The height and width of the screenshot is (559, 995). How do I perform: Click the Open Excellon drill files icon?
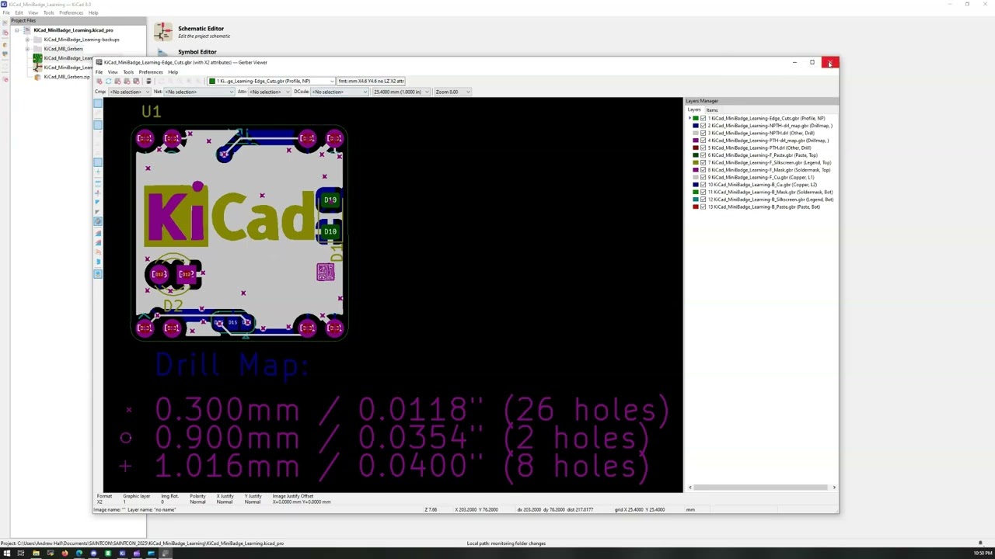point(127,81)
